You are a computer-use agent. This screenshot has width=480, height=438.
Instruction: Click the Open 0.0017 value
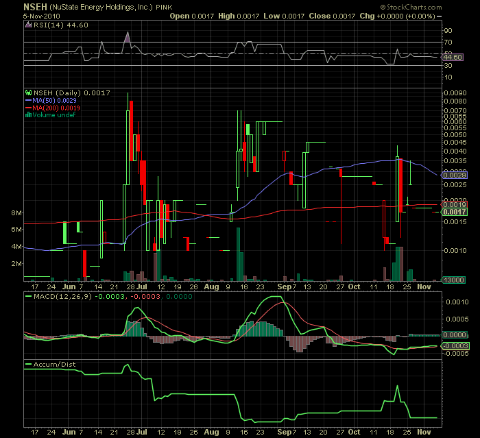[x=191, y=16]
